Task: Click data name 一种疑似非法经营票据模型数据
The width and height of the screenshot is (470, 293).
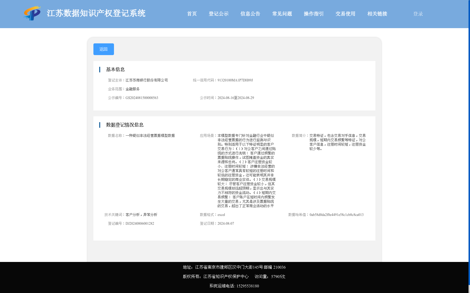Action: [150, 136]
